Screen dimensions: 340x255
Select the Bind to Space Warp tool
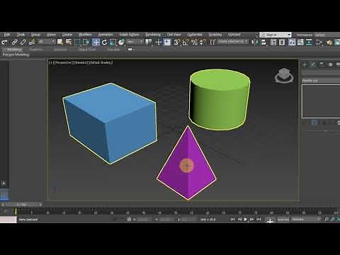[31, 42]
